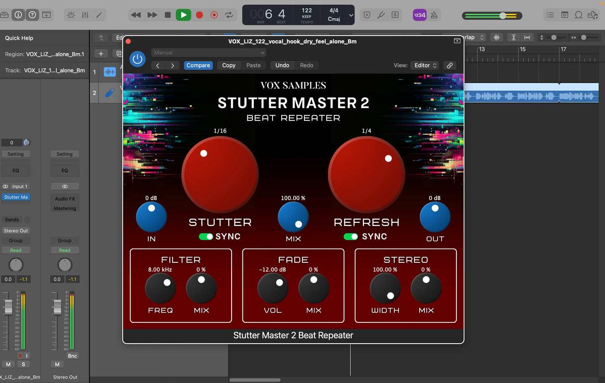Click the FILTER FREQ knob
Screen dimensions: 605x383
160,288
